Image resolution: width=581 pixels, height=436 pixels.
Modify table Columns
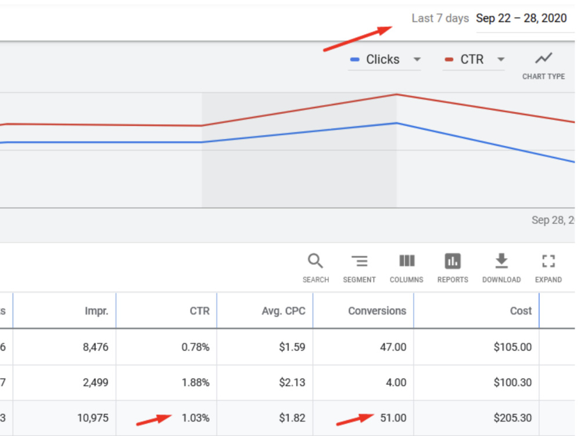(x=407, y=268)
